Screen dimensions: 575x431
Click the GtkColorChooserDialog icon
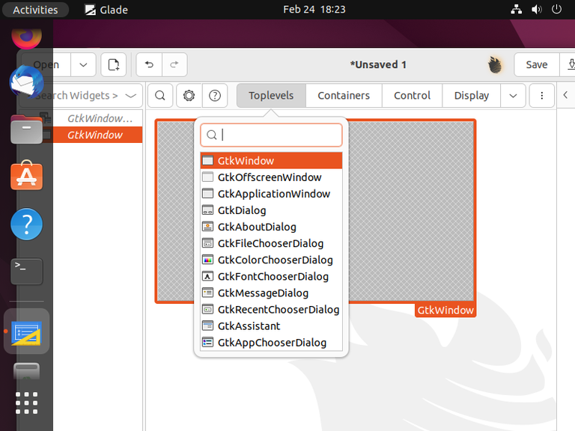point(207,260)
